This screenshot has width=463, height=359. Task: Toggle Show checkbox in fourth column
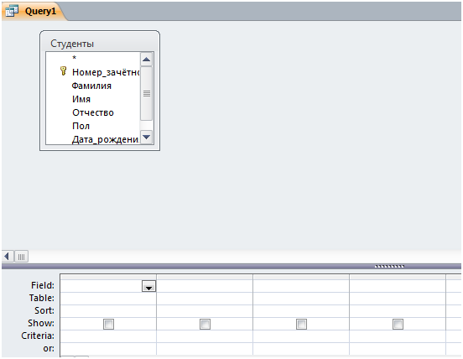[398, 324]
